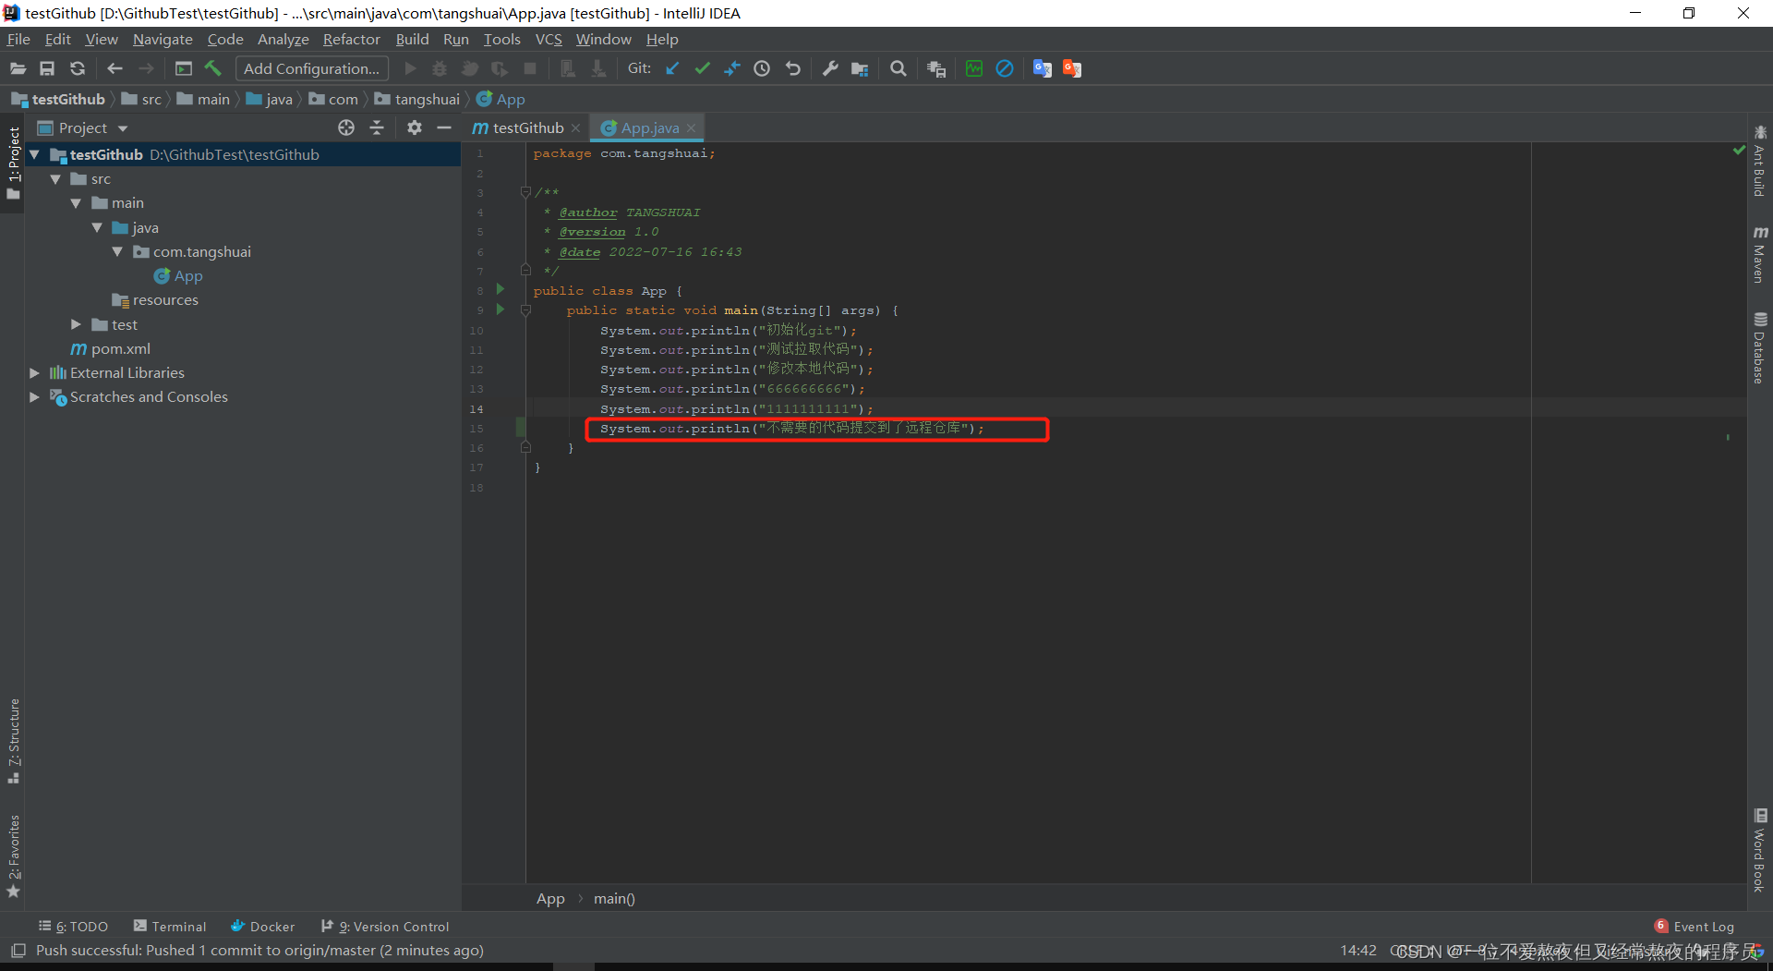Toggle tool window buttons status bar icon

pos(18,951)
